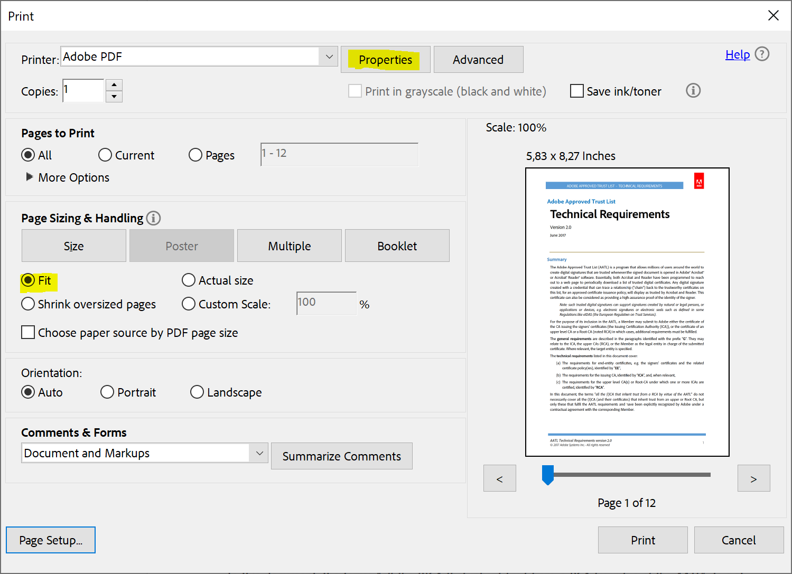Click the Summarize Comments button
The width and height of the screenshot is (792, 574).
pos(341,456)
